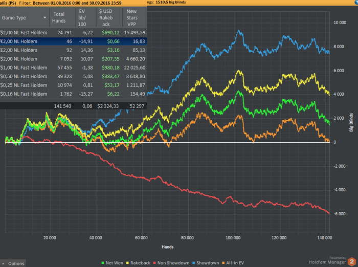The height and width of the screenshot is (267, 358).
Task: Sort by EV bb/100 column header
Action: pyautogui.click(x=81, y=18)
